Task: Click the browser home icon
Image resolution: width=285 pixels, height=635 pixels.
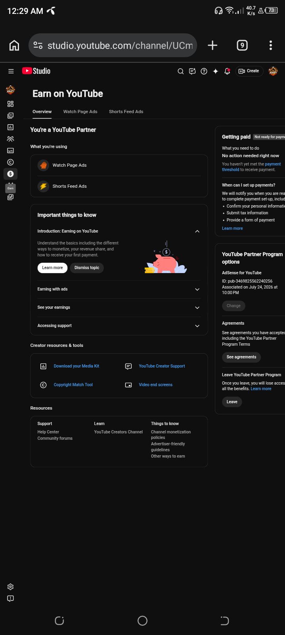Action: [x=14, y=46]
